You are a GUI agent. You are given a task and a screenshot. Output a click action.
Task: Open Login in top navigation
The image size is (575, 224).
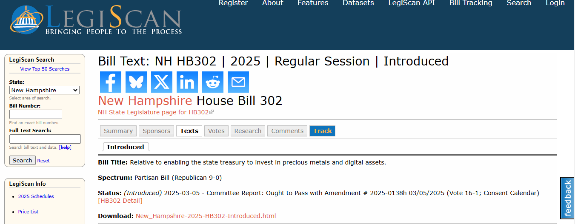(x=555, y=3)
